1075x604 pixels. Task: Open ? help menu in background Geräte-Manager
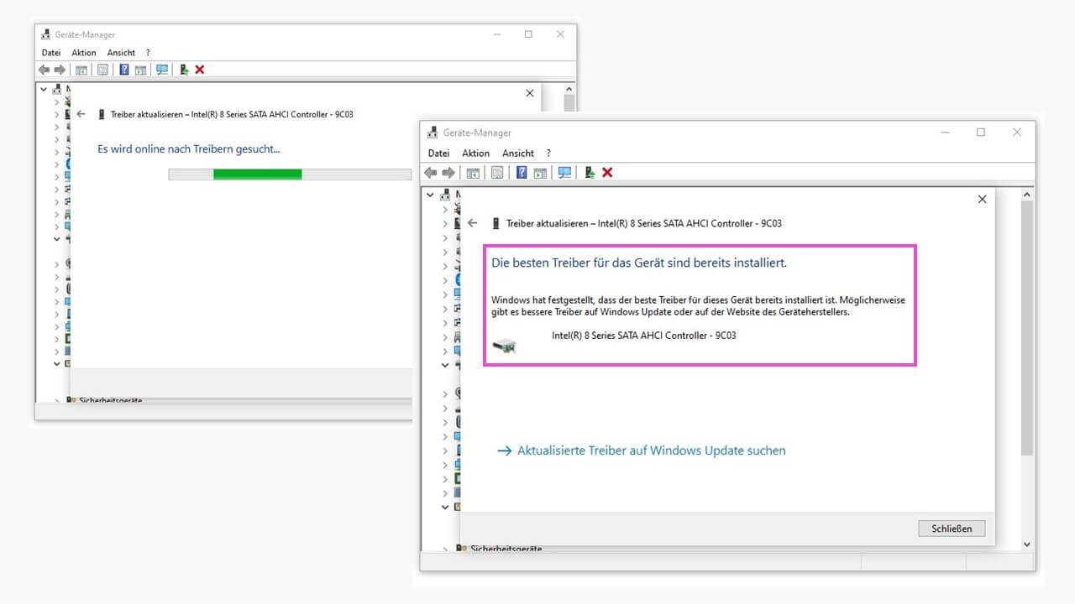pyautogui.click(x=148, y=53)
